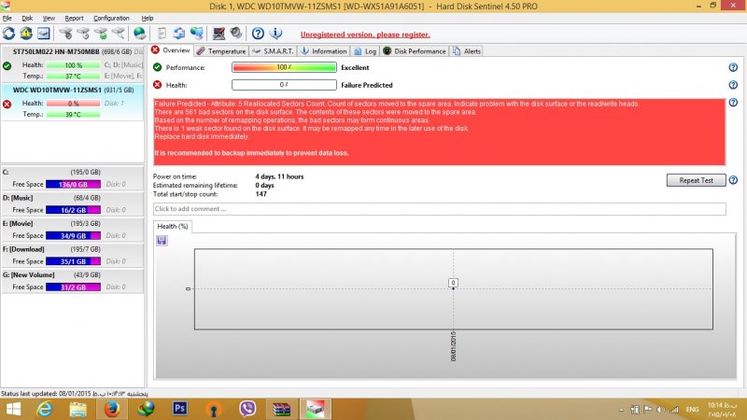The image size is (747, 420).
Task: Click the disk icon with green checkmark
Action: coord(101,34)
